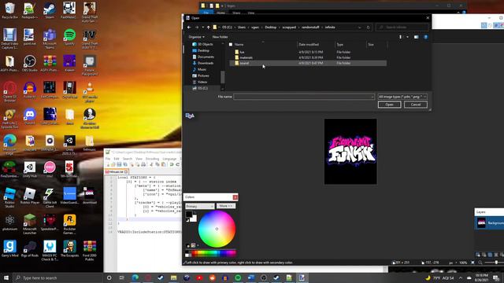The height and width of the screenshot is (283, 504).
Task: Select Desktop in the navigation pane
Action: pos(203,50)
